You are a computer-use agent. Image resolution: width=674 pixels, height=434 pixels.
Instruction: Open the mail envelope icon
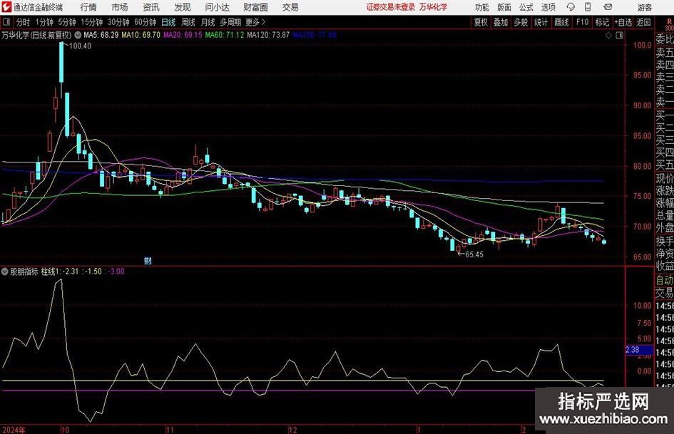tap(608, 7)
